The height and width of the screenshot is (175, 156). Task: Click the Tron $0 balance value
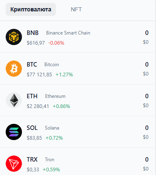click(x=146, y=169)
